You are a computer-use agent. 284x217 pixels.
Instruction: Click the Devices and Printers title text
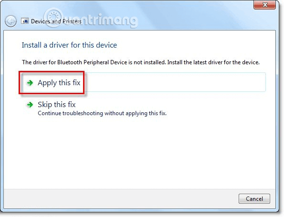coord(56,21)
